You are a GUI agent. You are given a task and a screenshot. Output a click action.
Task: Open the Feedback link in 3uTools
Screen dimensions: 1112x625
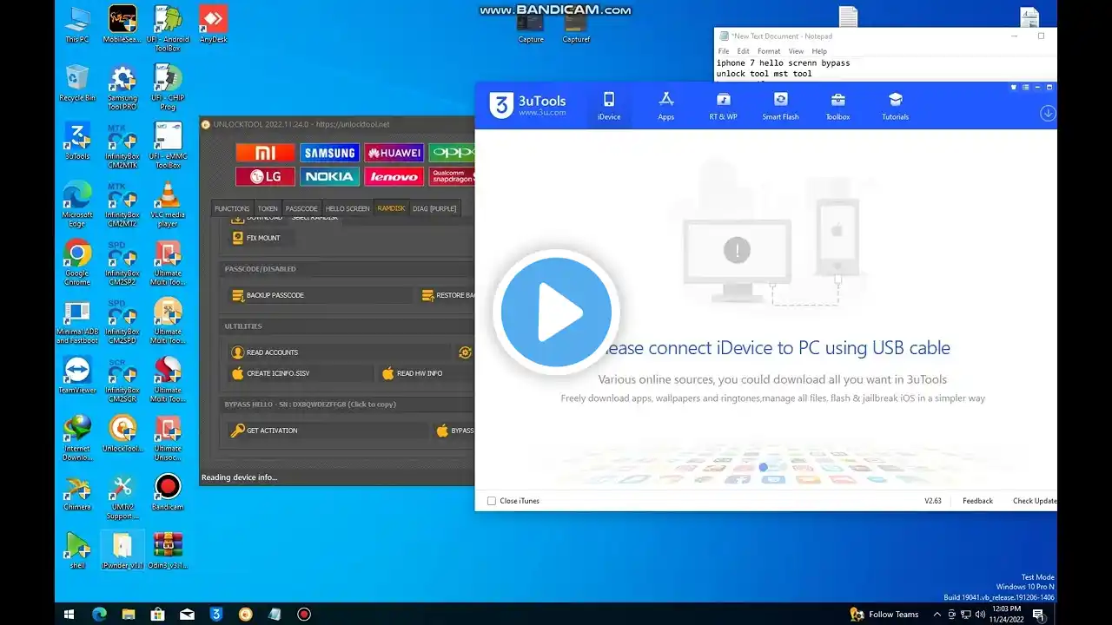click(977, 501)
